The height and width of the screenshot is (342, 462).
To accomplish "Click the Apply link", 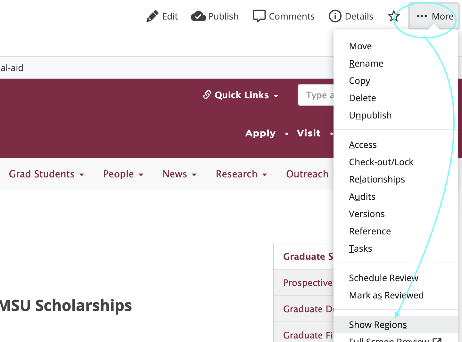I will 260,133.
